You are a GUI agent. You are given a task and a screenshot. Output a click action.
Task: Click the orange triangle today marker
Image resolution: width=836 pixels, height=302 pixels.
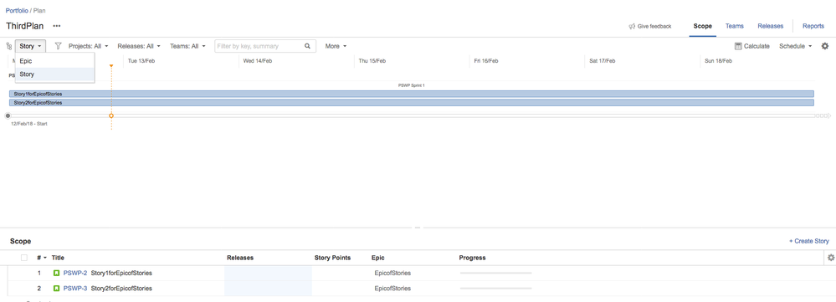pyautogui.click(x=111, y=66)
